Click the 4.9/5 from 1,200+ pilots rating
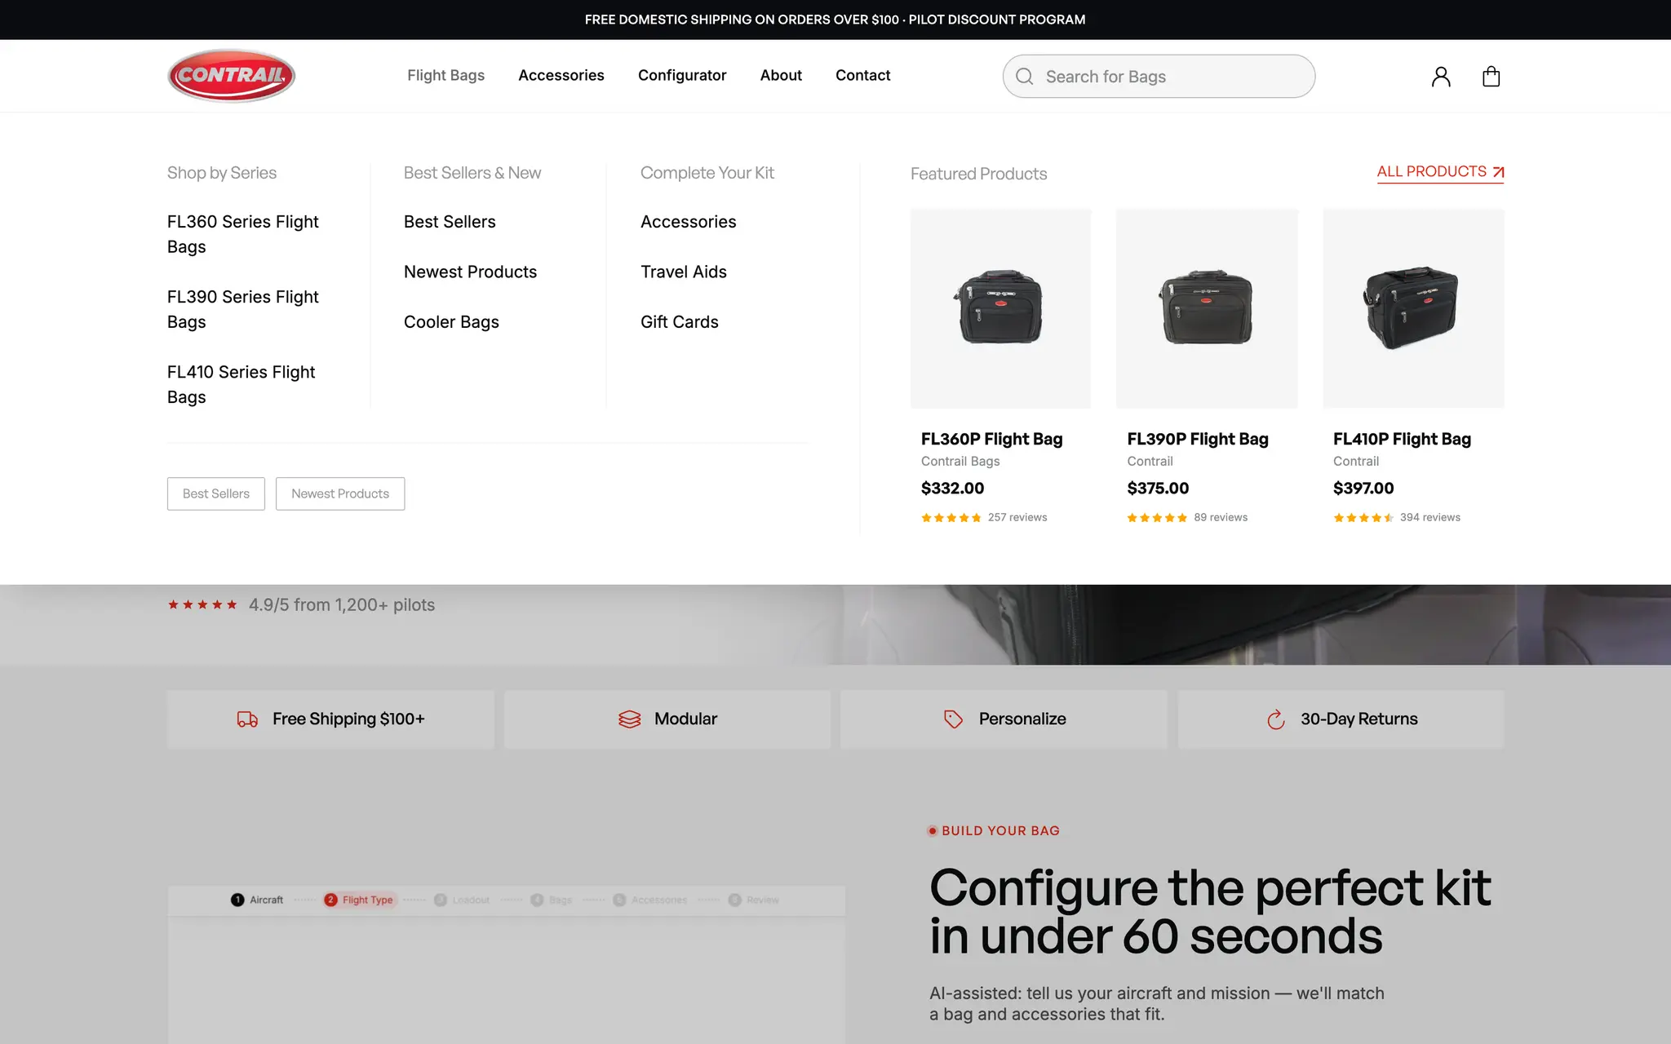The width and height of the screenshot is (1671, 1044). pyautogui.click(x=301, y=605)
